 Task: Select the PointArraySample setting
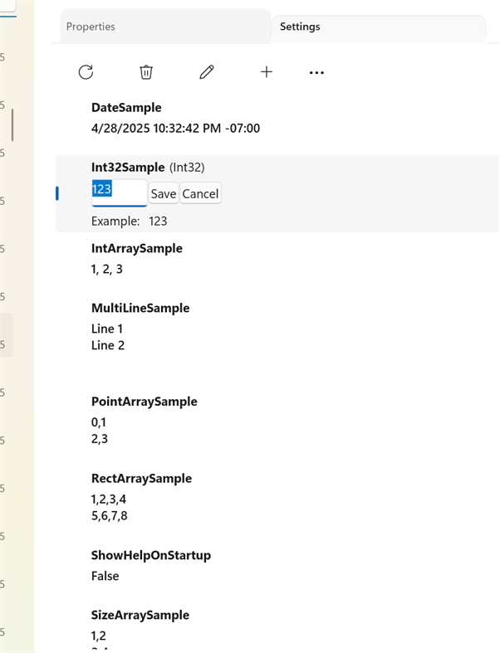(x=145, y=402)
